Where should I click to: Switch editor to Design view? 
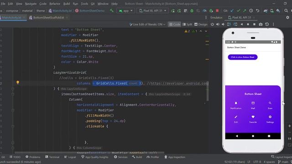click(x=201, y=24)
